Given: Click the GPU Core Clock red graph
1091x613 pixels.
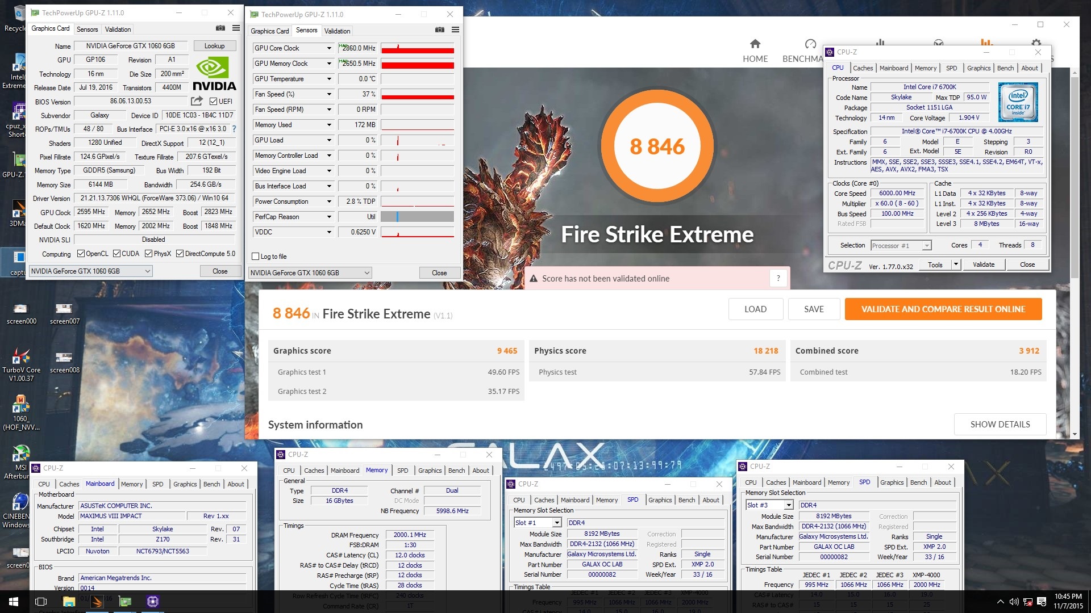Looking at the screenshot, I should pos(418,48).
